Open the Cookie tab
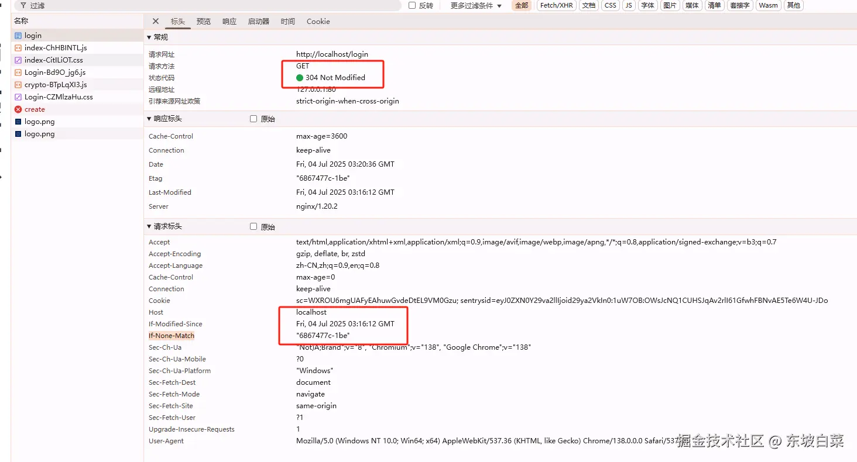857x462 pixels. pyautogui.click(x=318, y=22)
